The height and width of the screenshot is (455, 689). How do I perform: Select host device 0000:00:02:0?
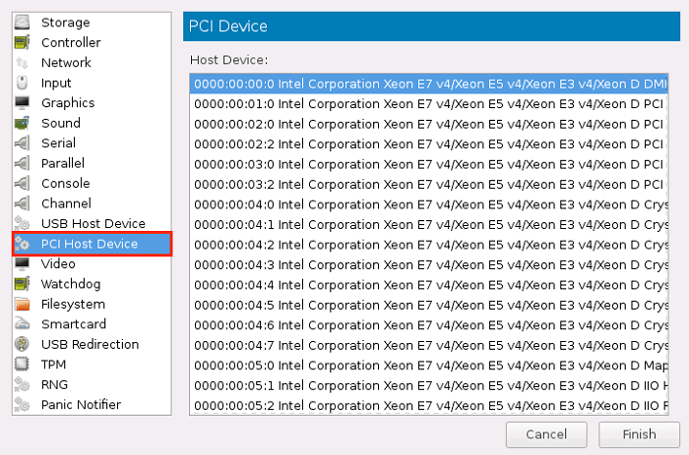tap(429, 124)
